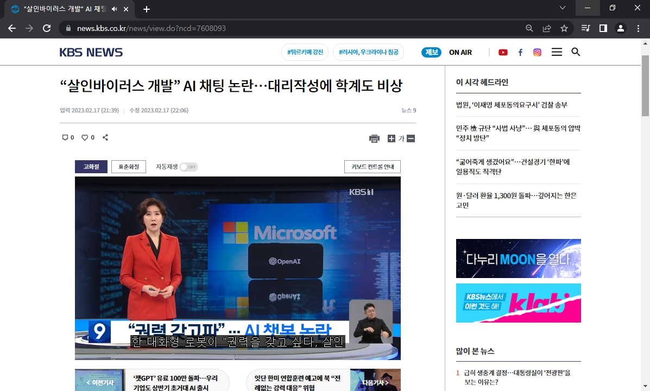Share the article icon

tap(105, 137)
